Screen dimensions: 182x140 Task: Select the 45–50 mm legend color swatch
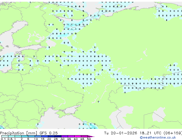click(x=84, y=136)
